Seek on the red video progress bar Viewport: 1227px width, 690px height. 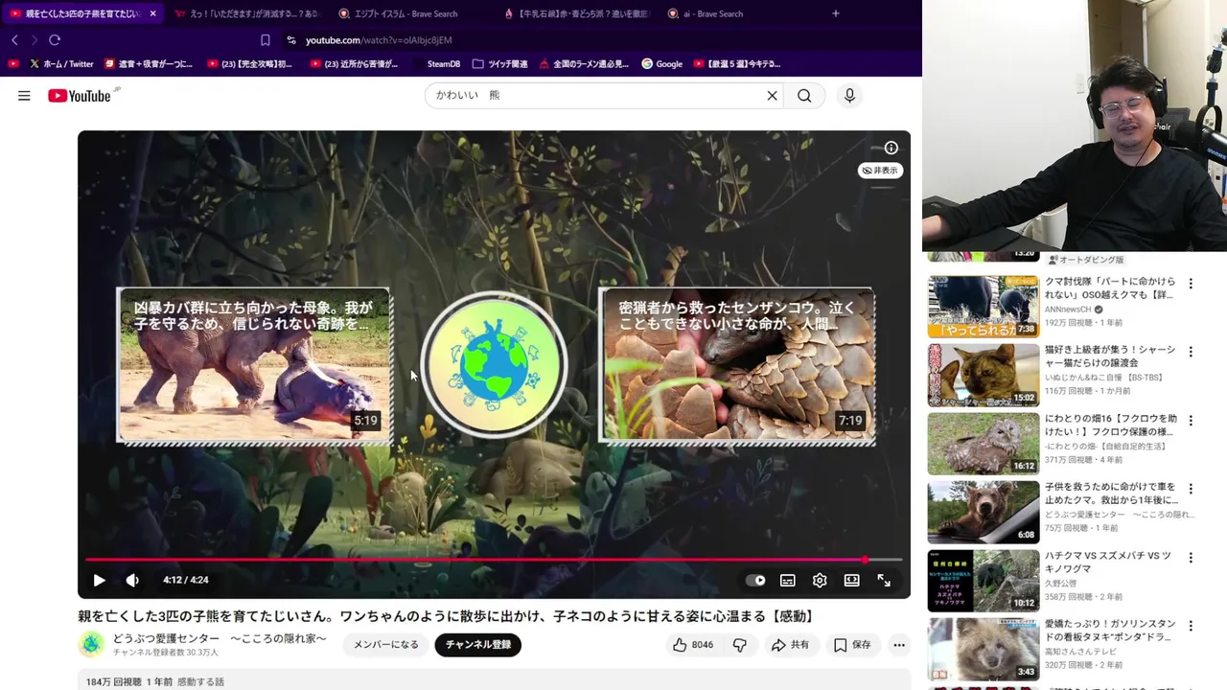click(x=494, y=560)
